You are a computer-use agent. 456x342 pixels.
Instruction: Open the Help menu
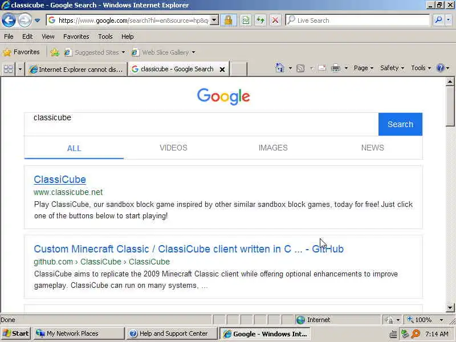click(x=127, y=36)
